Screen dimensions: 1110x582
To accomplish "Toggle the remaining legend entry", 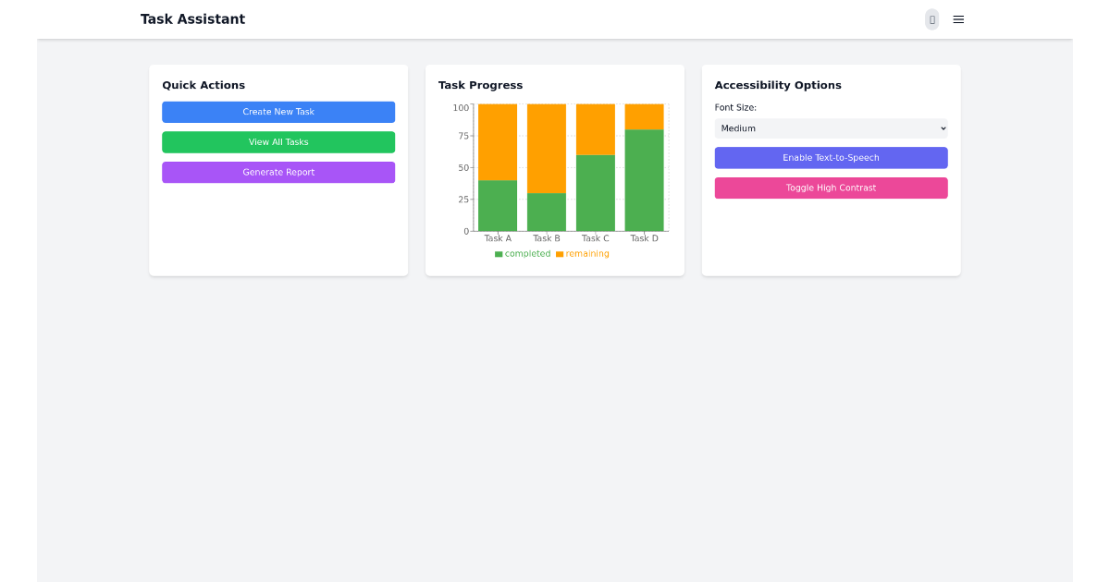I will [x=583, y=253].
